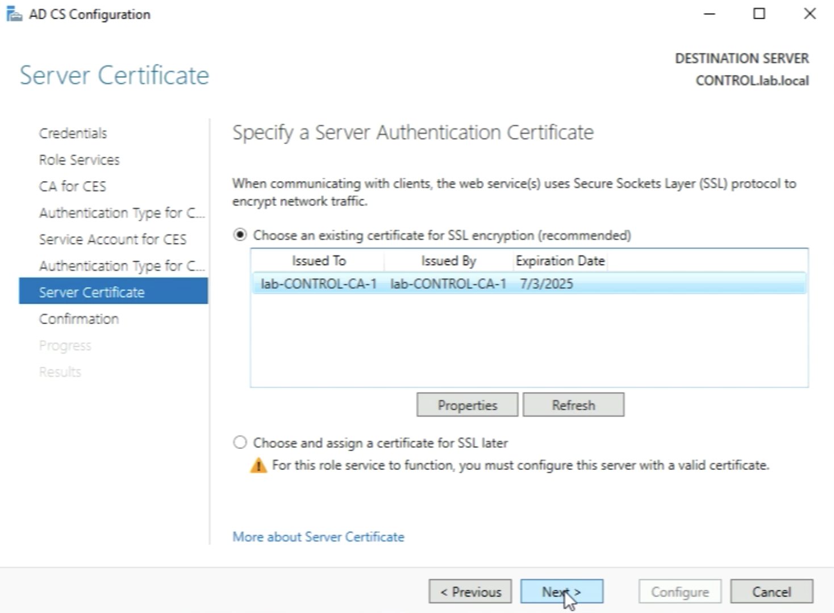Sort by the Issued By column header
834x613 pixels.
[448, 261]
